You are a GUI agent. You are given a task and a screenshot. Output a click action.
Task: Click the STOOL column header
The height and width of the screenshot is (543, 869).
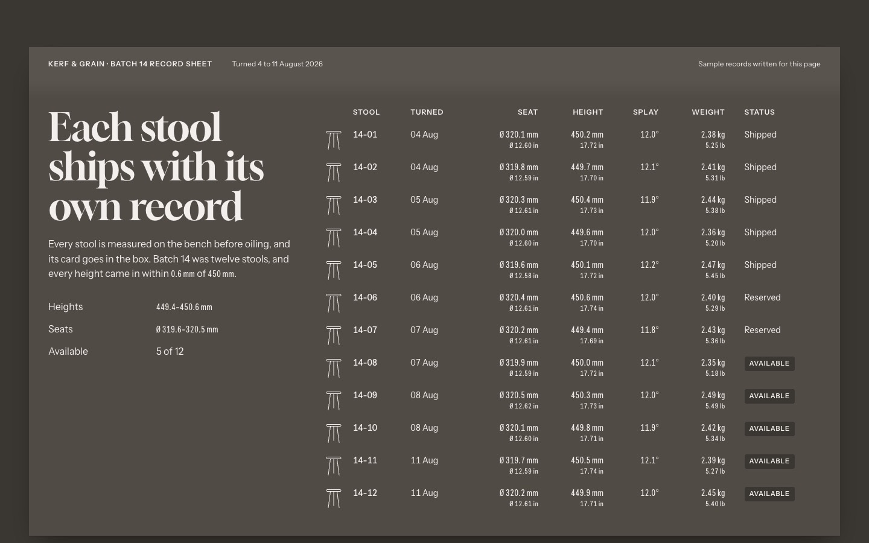click(366, 112)
